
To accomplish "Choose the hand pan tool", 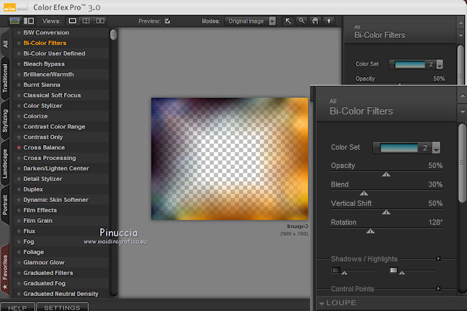I will [315, 21].
